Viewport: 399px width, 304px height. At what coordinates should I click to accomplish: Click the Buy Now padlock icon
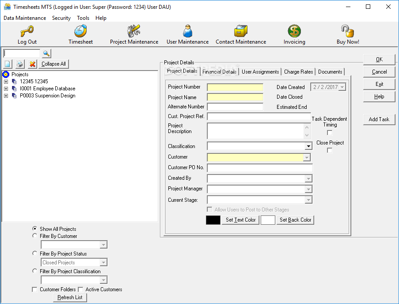click(x=348, y=31)
